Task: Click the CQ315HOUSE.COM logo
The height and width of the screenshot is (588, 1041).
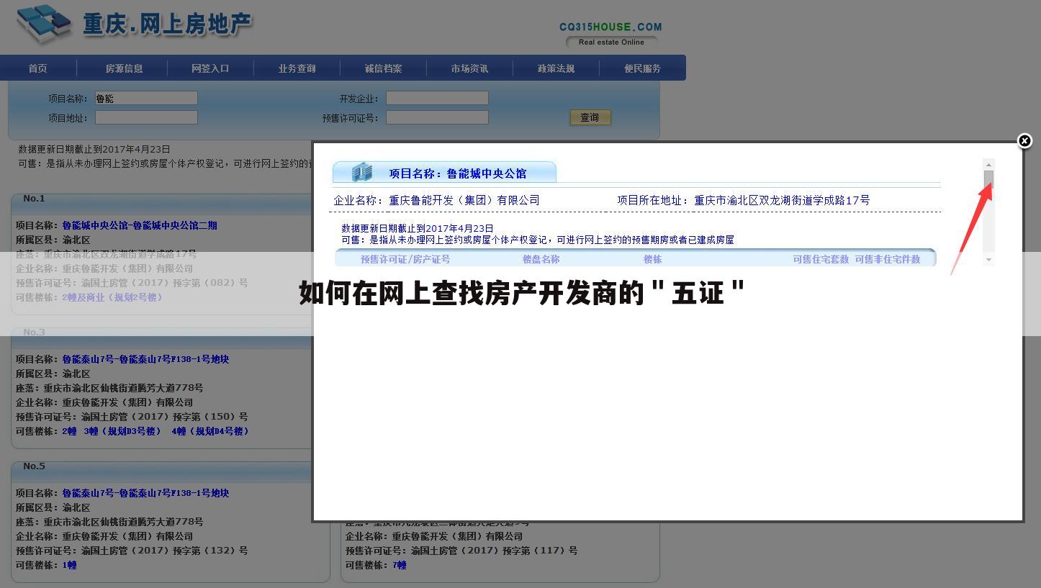Action: click(611, 27)
